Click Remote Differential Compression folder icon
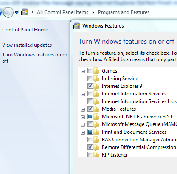 pos(96,147)
